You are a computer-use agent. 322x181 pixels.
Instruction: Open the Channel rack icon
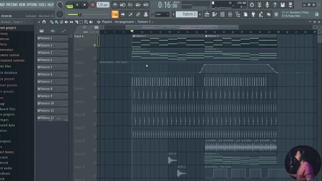(222, 15)
